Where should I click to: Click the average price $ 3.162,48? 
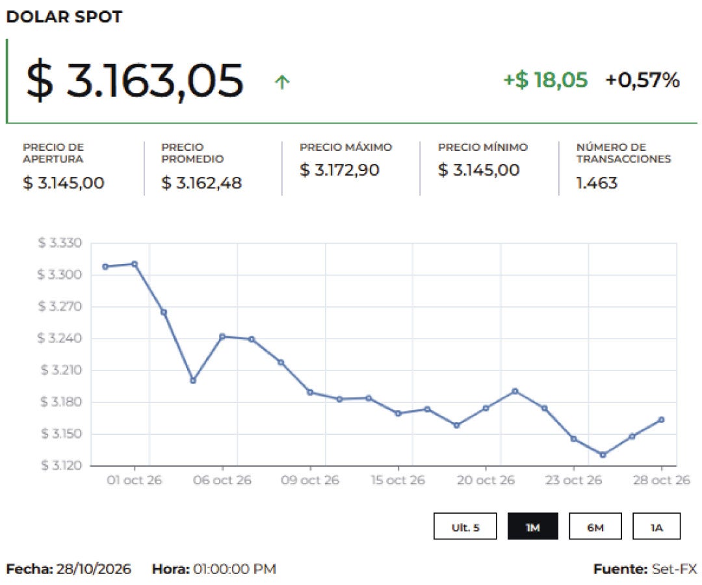coord(201,183)
